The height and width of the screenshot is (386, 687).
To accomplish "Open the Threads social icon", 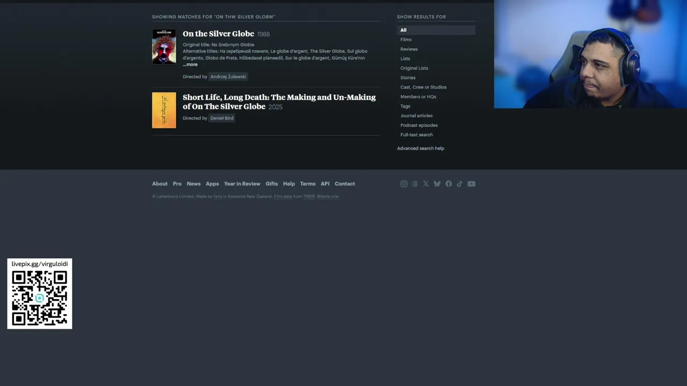I will [x=415, y=184].
